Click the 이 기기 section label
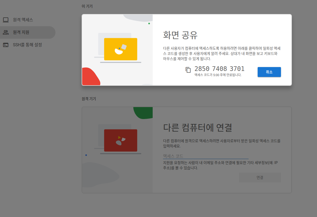Screen dimensions: 317x217 (x=87, y=6)
